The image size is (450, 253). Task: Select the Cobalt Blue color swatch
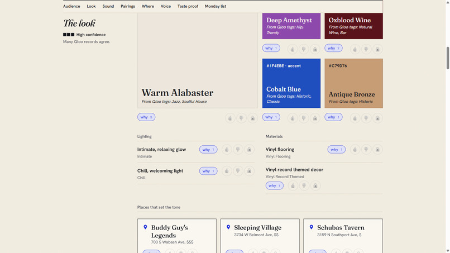[x=291, y=83]
